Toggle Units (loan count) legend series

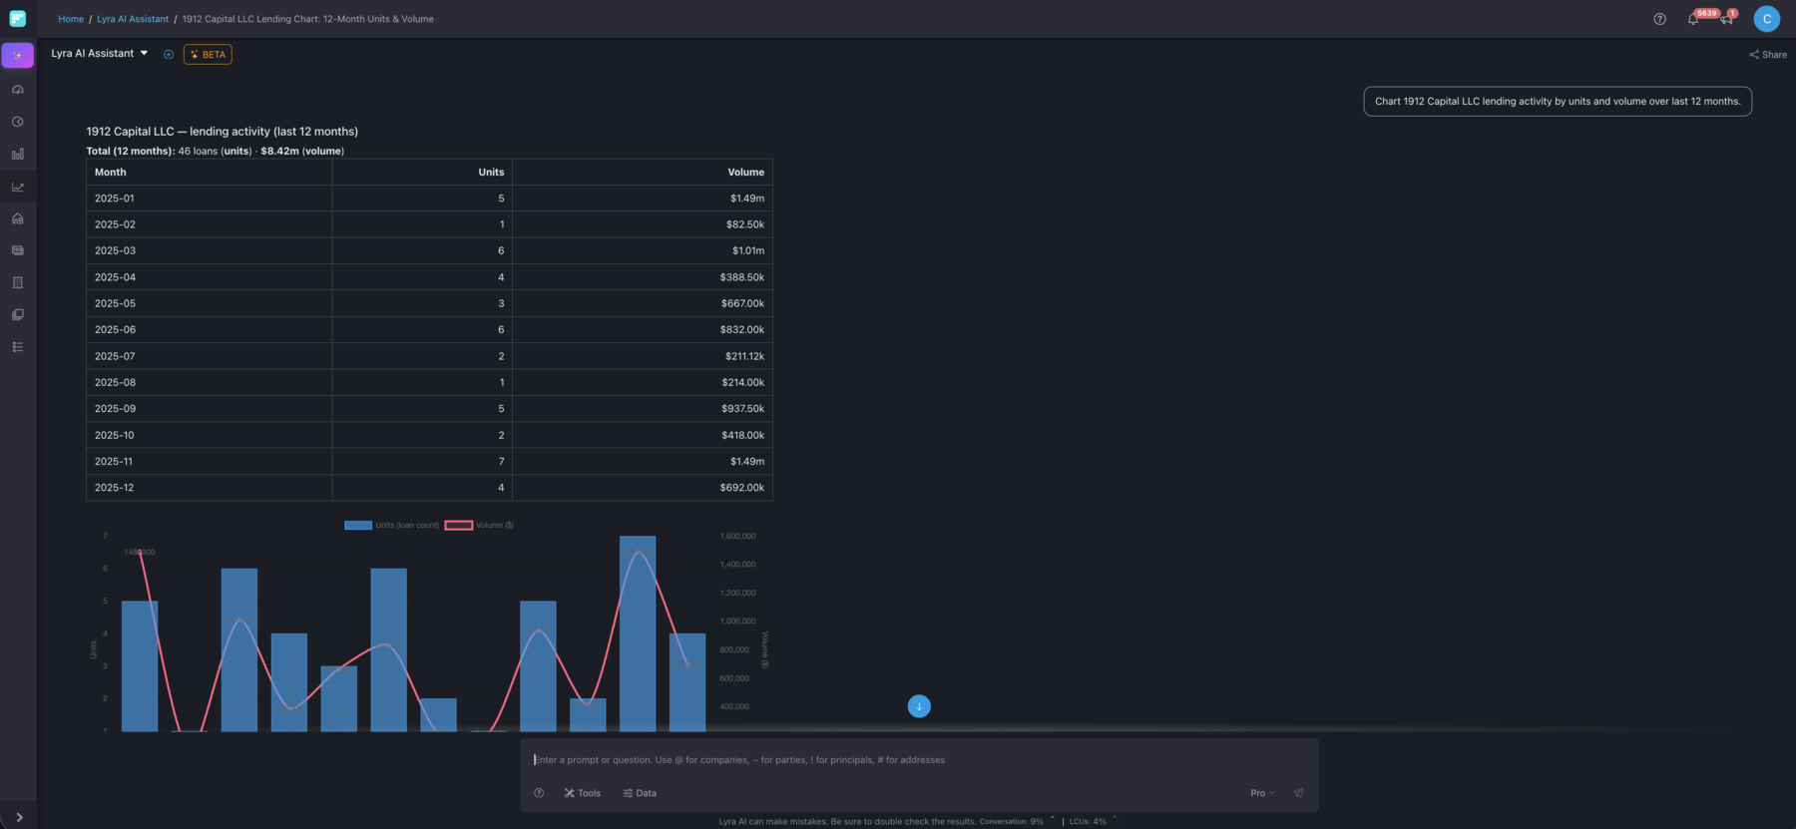(391, 525)
